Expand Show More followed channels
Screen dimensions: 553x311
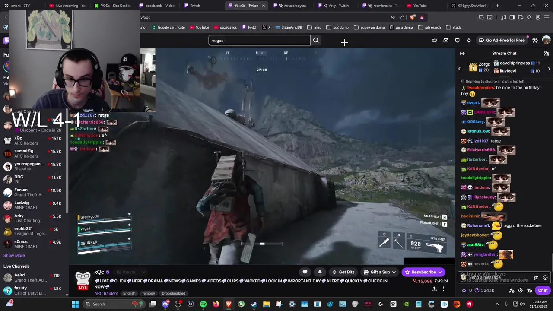coord(14,255)
